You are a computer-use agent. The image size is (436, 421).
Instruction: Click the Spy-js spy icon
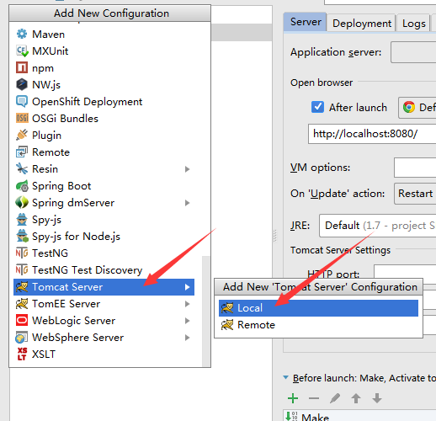click(22, 220)
